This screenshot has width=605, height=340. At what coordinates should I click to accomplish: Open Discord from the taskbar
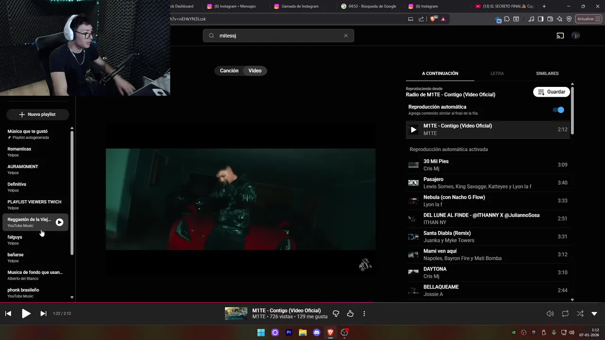coord(317,332)
